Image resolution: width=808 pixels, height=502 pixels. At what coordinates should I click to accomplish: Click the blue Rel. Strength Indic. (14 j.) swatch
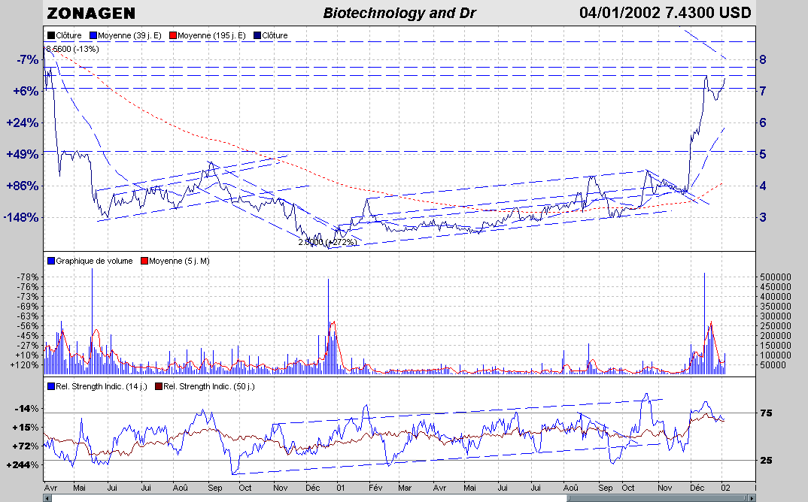[51, 386]
